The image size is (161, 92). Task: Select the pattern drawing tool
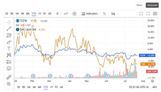click(9, 55)
